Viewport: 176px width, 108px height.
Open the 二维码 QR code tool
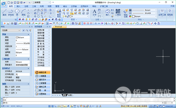pos(118,13)
